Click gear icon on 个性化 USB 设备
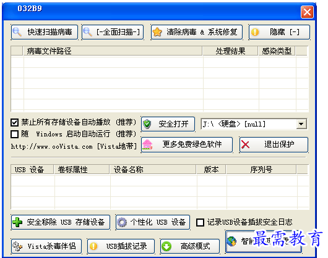The image size is (328, 258). coord(122,222)
